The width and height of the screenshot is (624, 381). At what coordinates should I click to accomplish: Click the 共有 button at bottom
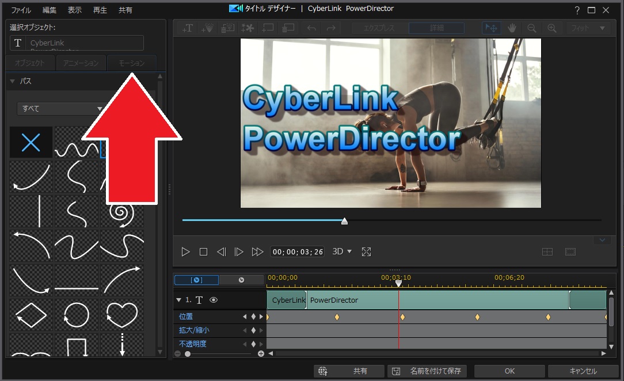tap(349, 371)
